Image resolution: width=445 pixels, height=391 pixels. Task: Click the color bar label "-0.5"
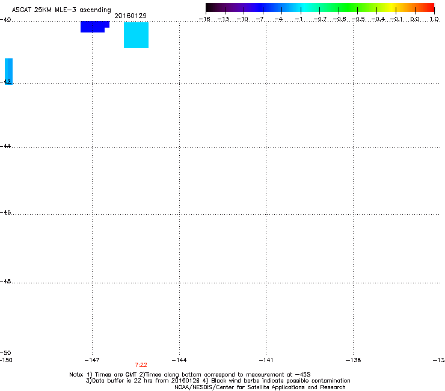point(358,19)
